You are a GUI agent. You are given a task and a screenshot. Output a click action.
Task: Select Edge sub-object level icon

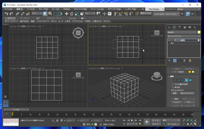[x=179, y=80]
